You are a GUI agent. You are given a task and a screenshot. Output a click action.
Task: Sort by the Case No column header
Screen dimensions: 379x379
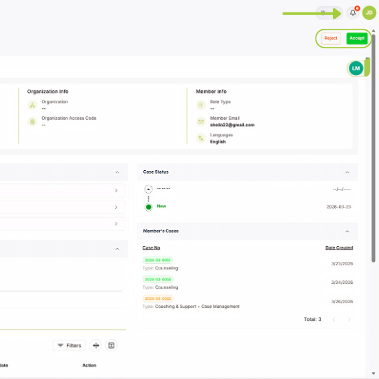pyautogui.click(x=152, y=248)
